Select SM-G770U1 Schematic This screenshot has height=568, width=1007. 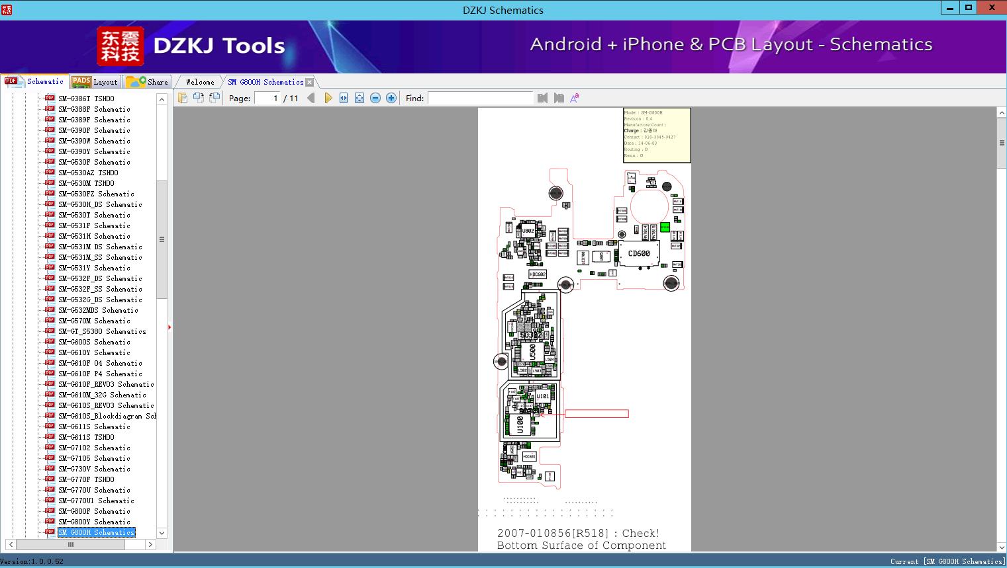click(x=96, y=501)
